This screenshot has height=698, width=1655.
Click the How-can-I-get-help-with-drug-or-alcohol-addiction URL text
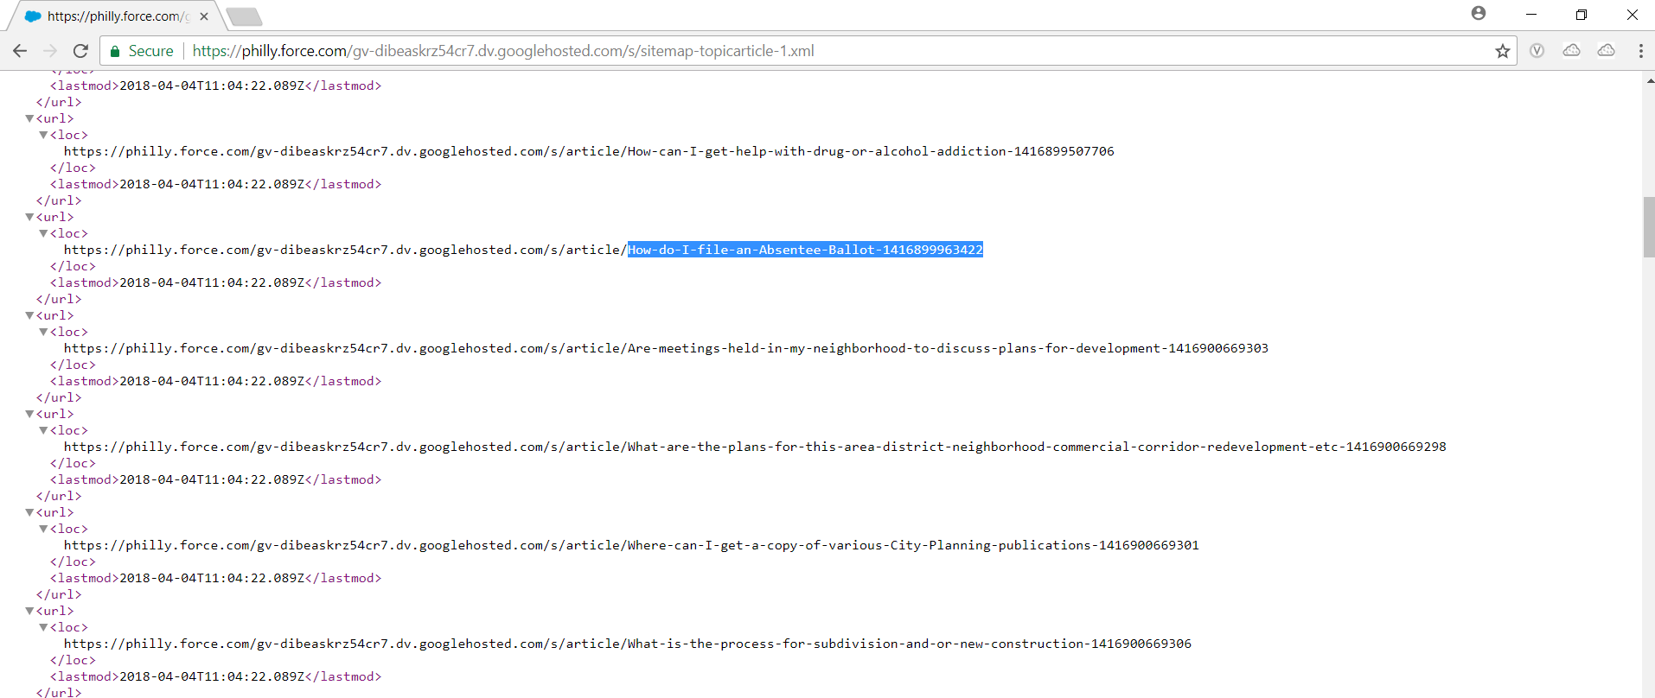coord(589,151)
